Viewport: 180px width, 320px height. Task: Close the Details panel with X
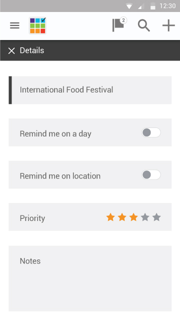11,50
